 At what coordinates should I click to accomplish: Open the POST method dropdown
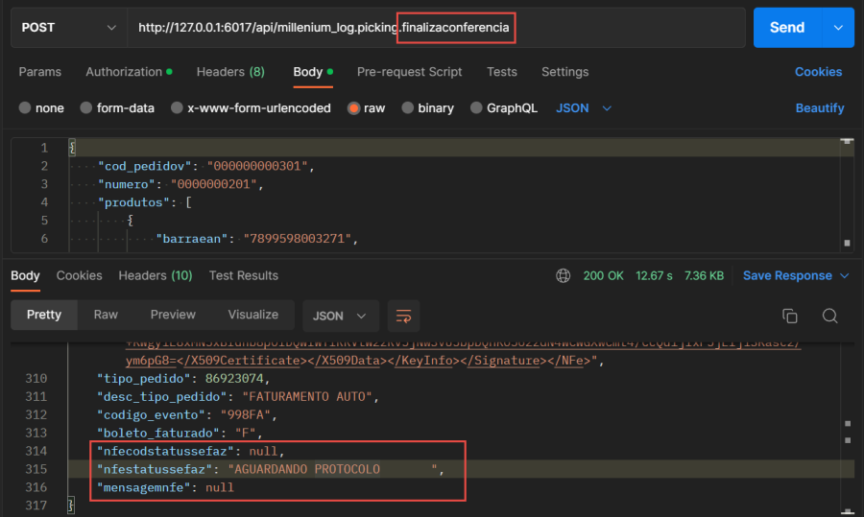[x=68, y=28]
